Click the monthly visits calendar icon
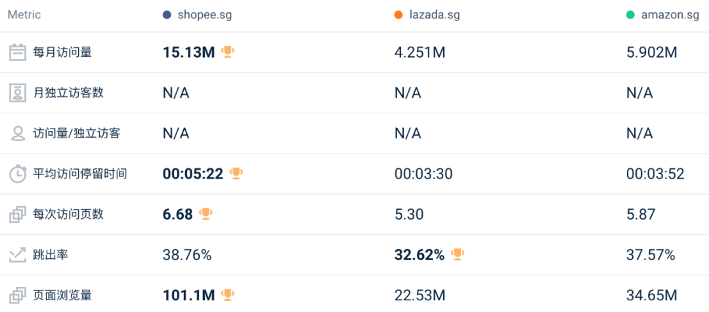The width and height of the screenshot is (709, 312). (18, 52)
